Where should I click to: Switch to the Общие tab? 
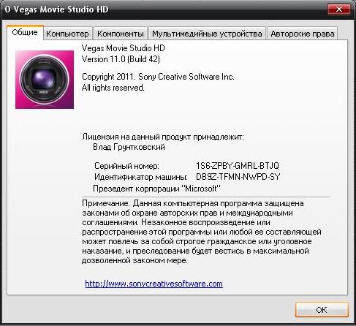coord(25,32)
